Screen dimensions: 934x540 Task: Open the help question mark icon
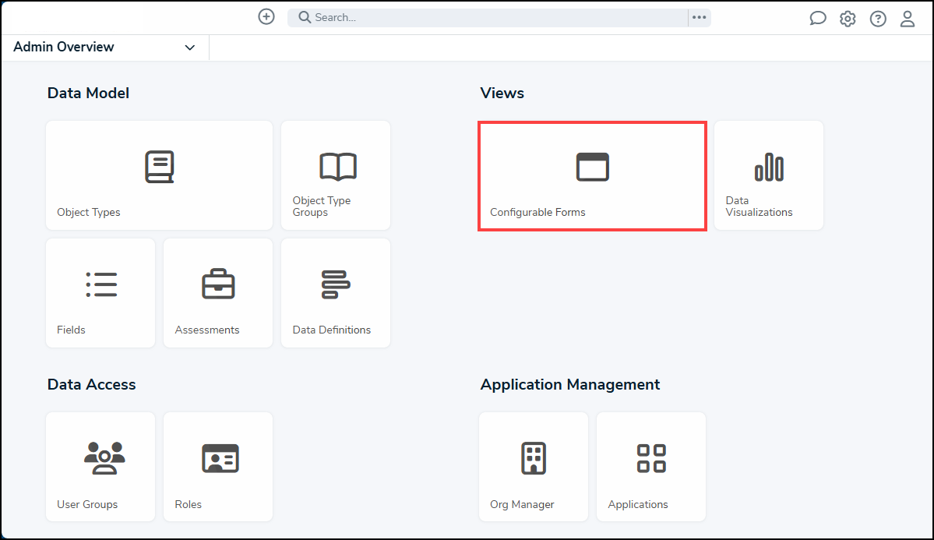(878, 18)
